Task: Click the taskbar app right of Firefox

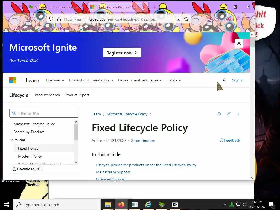Action: [135, 205]
